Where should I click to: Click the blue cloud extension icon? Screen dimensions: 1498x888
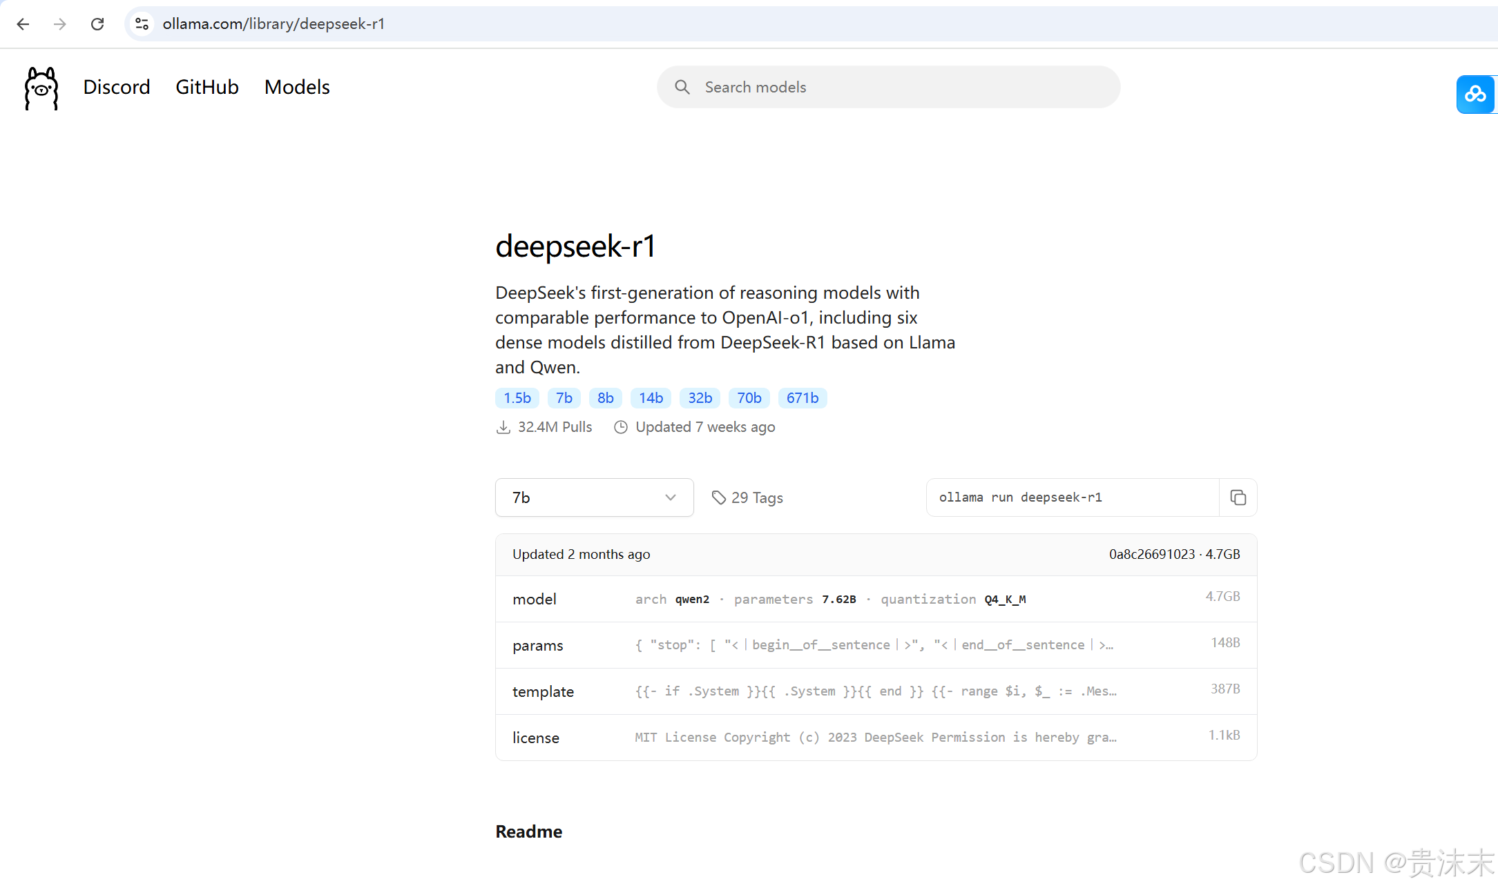(x=1475, y=95)
